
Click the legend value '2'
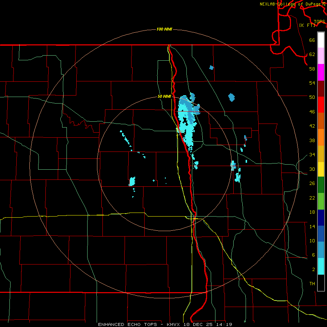coord(313,270)
